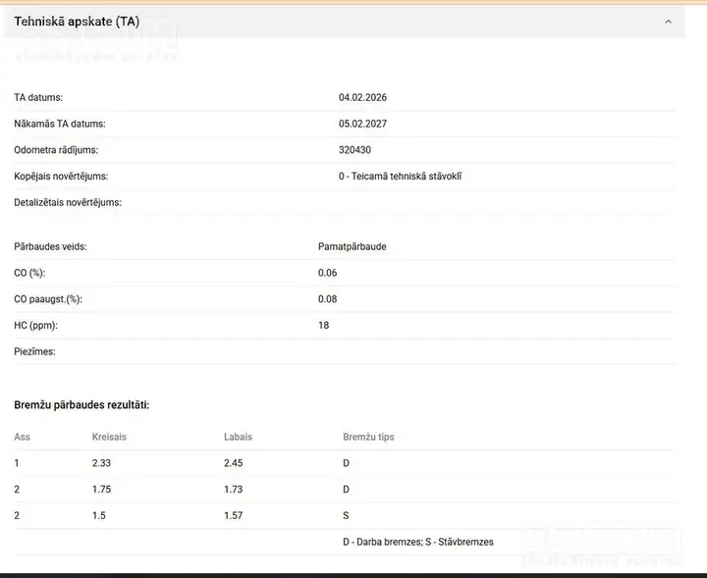
Task: Select left brake value 2.33
Action: point(101,463)
